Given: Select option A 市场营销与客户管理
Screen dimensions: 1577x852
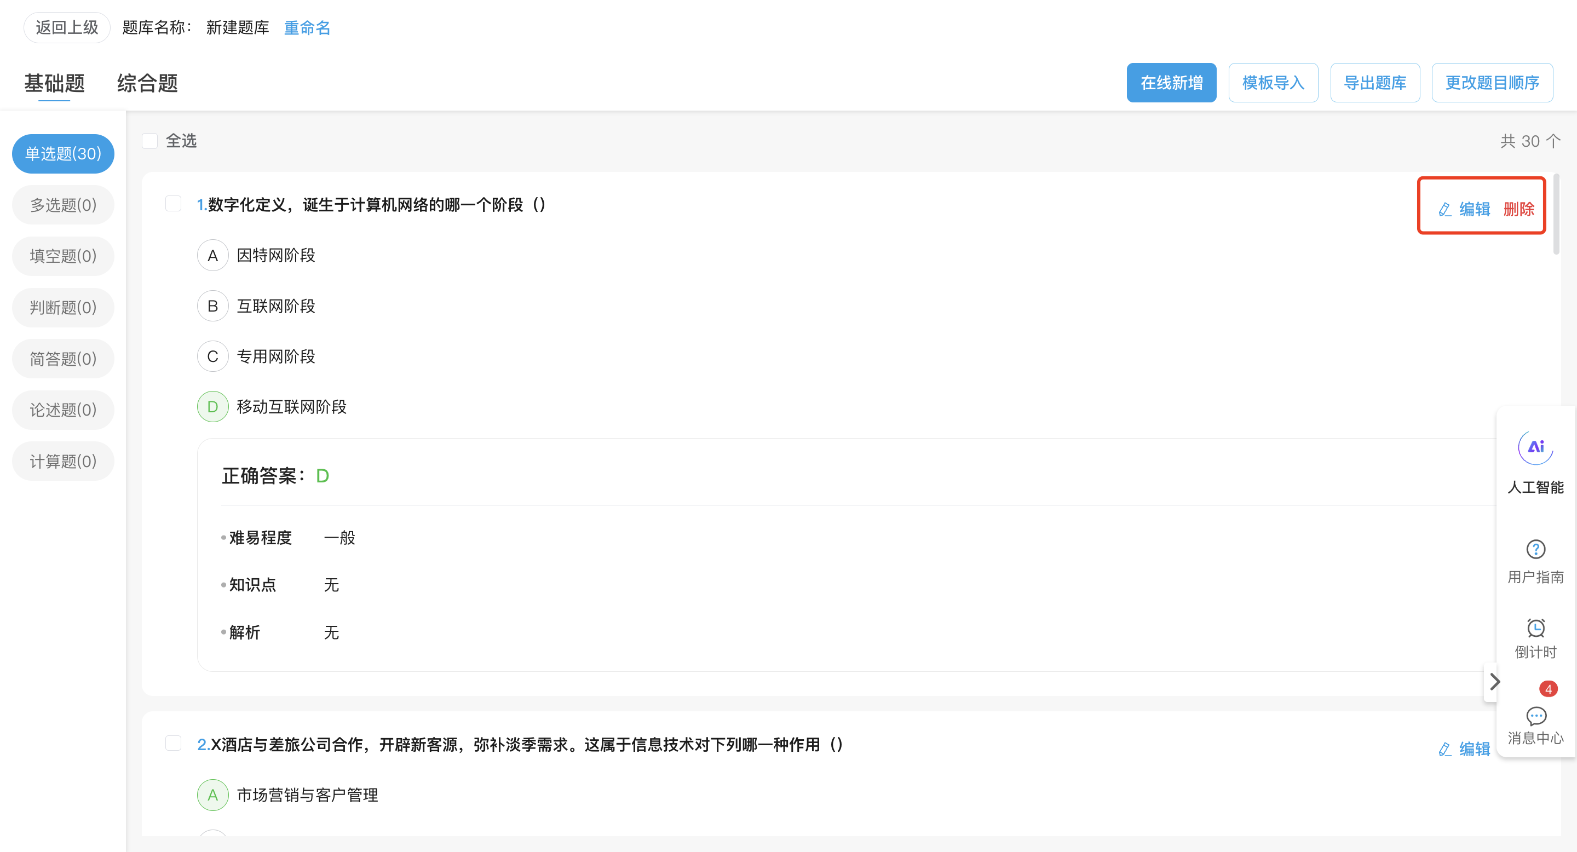Looking at the screenshot, I should click(x=212, y=795).
